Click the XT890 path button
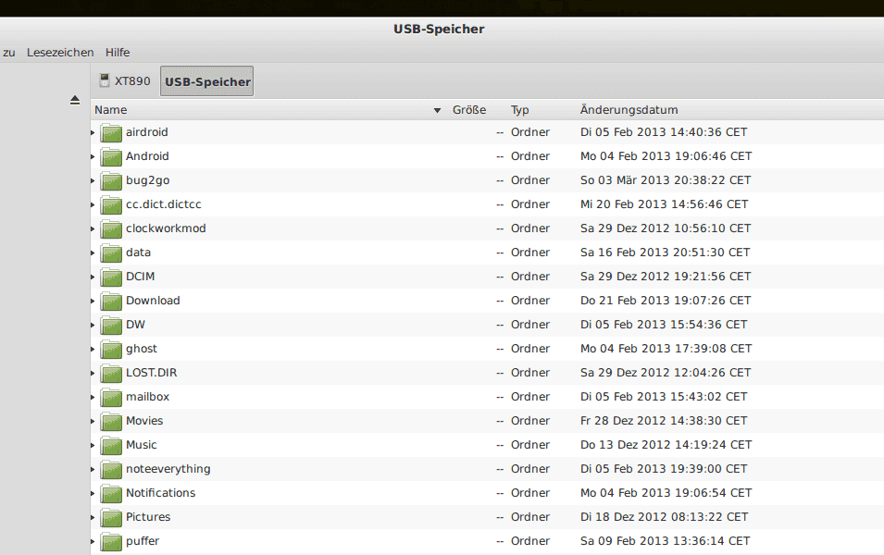The height and width of the screenshot is (555, 884). (x=125, y=81)
